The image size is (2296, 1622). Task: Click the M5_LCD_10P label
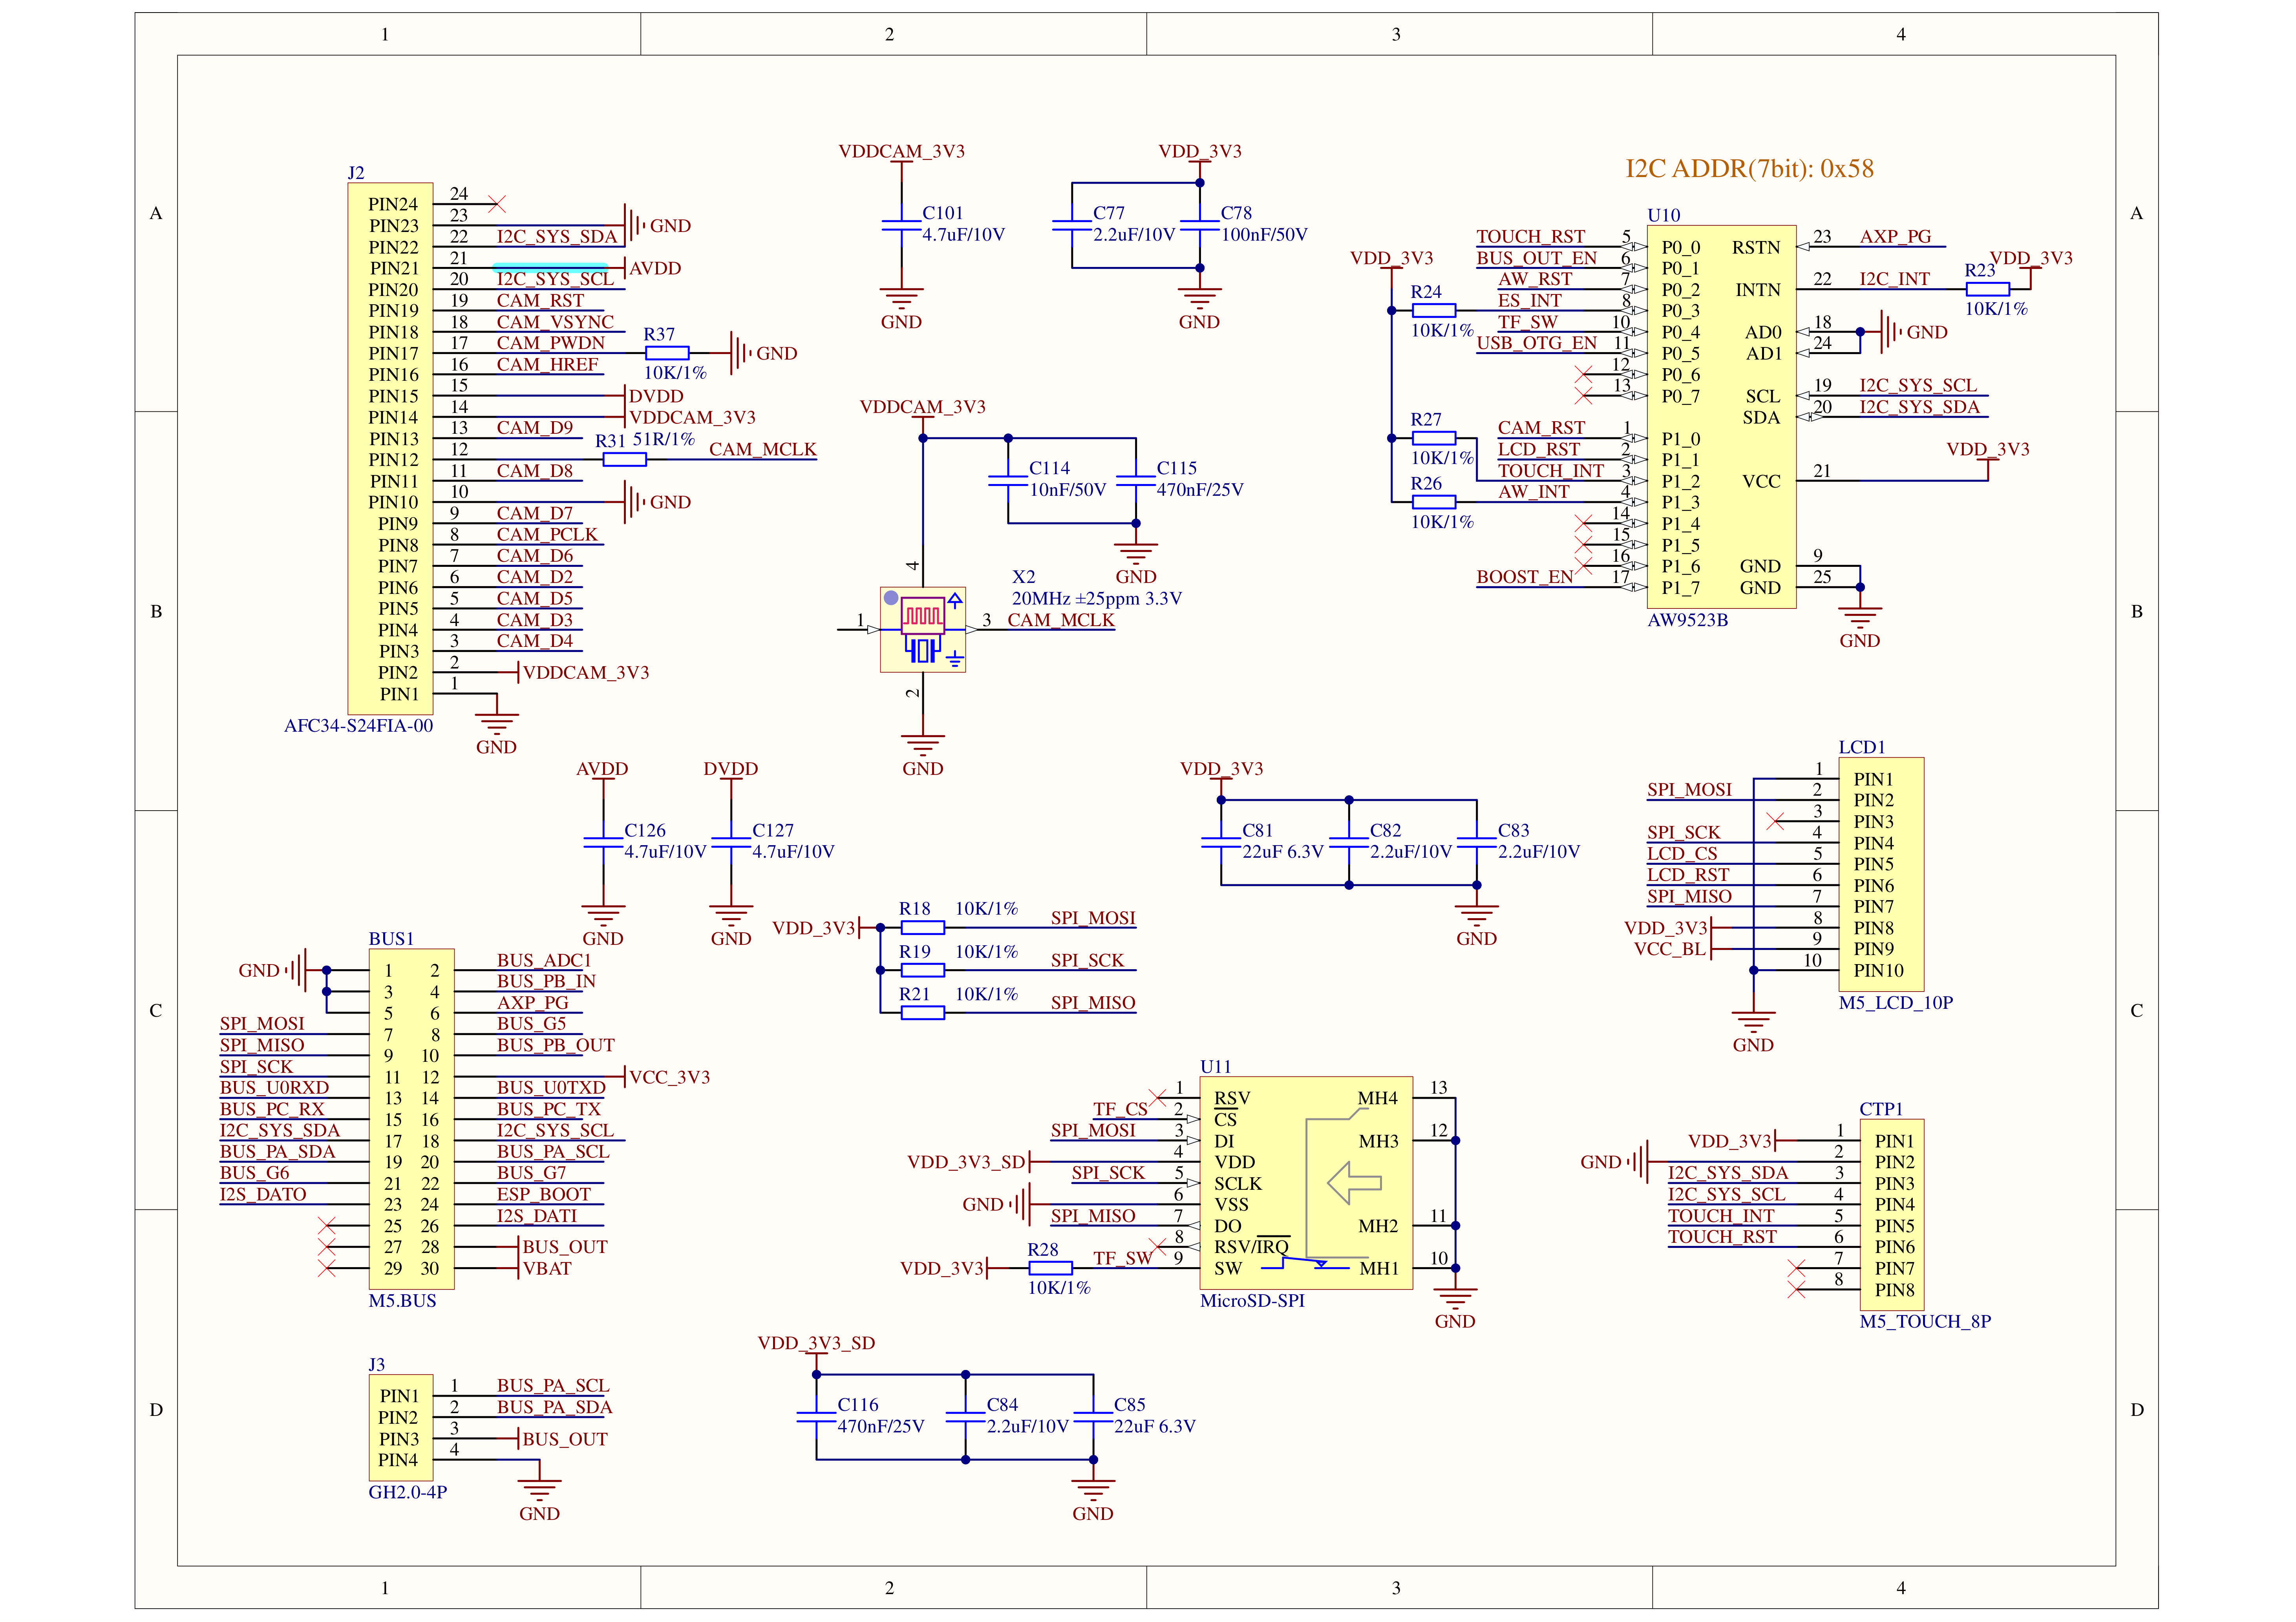click(x=1896, y=1003)
